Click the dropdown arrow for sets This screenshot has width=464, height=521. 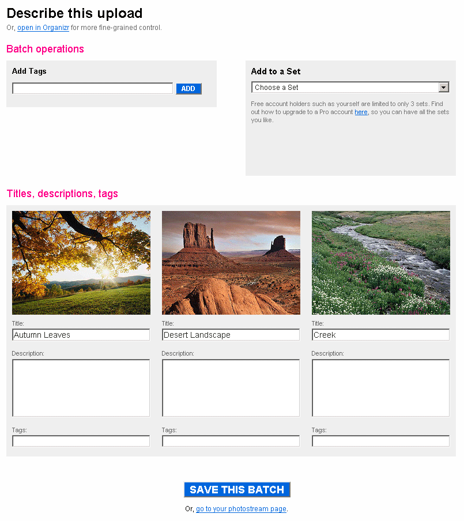click(x=443, y=88)
